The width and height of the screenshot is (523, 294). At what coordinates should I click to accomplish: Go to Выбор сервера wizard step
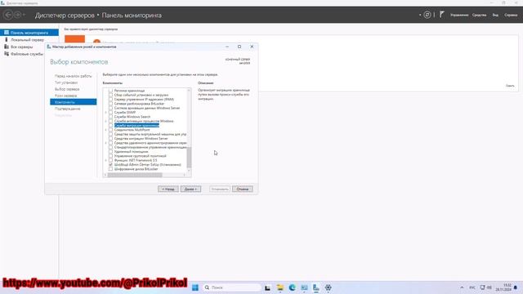[x=67, y=89]
